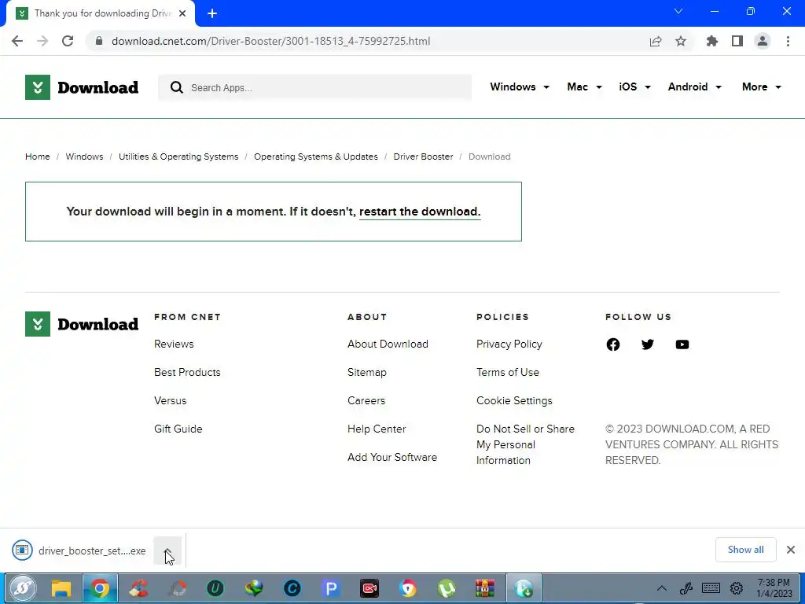The height and width of the screenshot is (604, 805).
Task: Open Utilities & Operating Systems breadcrumb
Action: [x=178, y=157]
